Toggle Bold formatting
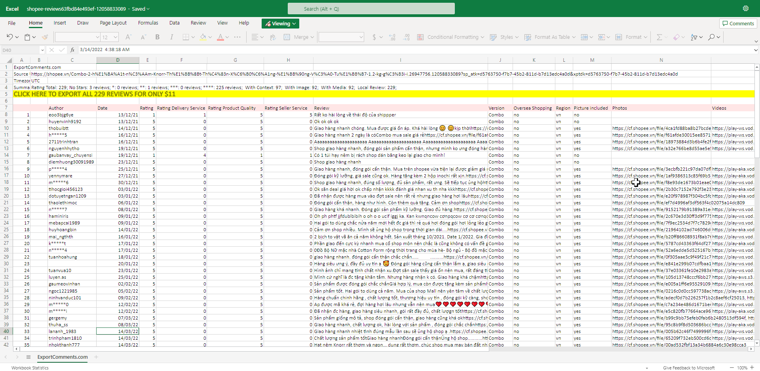The height and width of the screenshot is (371, 760). click(158, 37)
